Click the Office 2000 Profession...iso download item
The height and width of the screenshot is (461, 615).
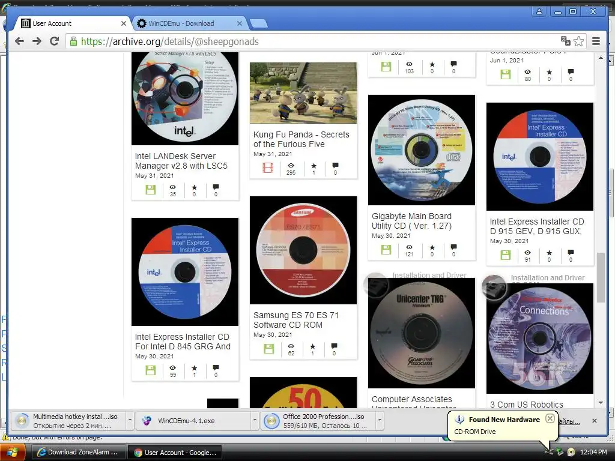coord(318,421)
